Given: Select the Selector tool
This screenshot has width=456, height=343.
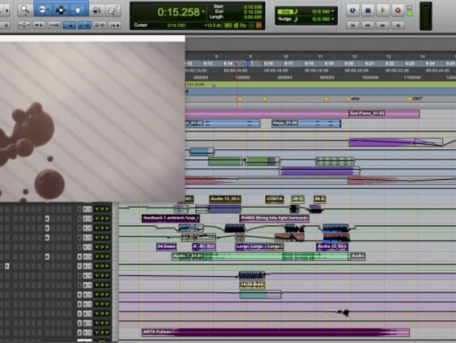Looking at the screenshot, I should coord(61,10).
